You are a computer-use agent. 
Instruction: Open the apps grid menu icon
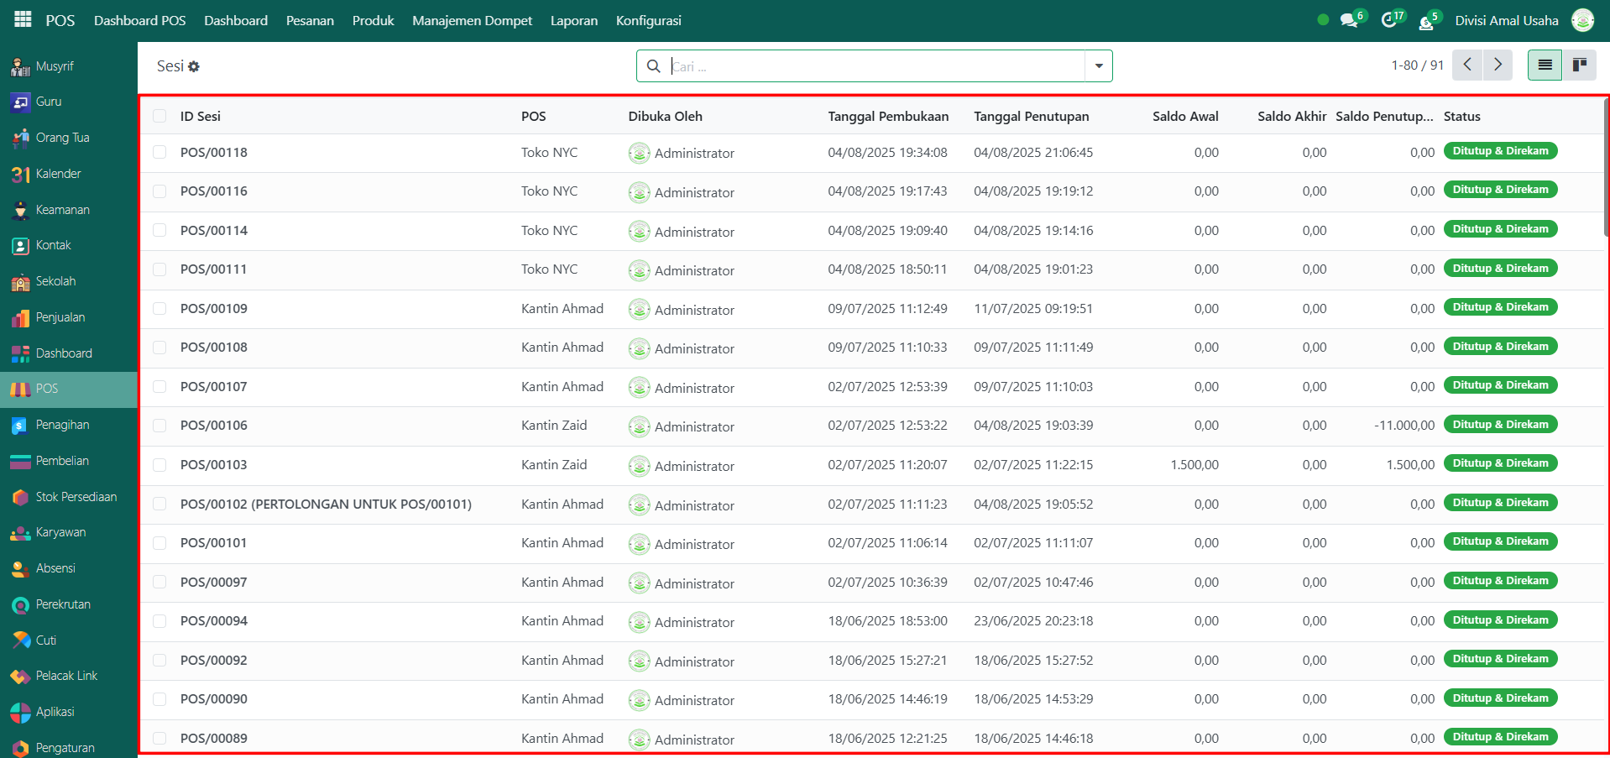tap(23, 20)
